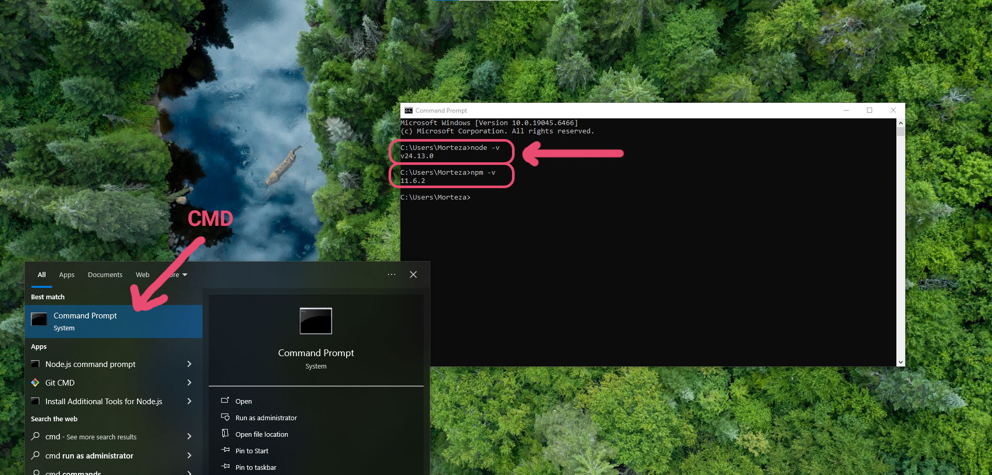This screenshot has height=475, width=992.
Task: Switch to the Web search tab
Action: coord(143,275)
